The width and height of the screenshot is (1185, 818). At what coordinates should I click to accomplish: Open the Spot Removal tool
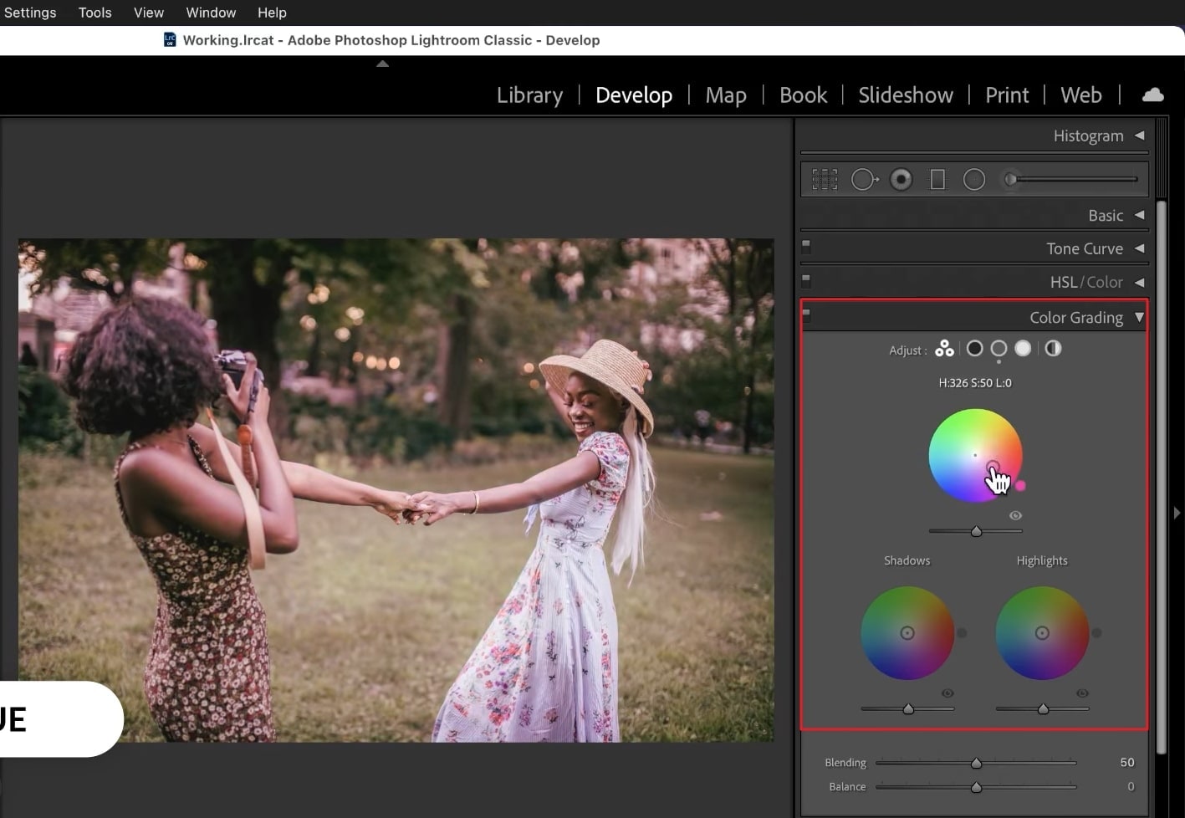864,178
